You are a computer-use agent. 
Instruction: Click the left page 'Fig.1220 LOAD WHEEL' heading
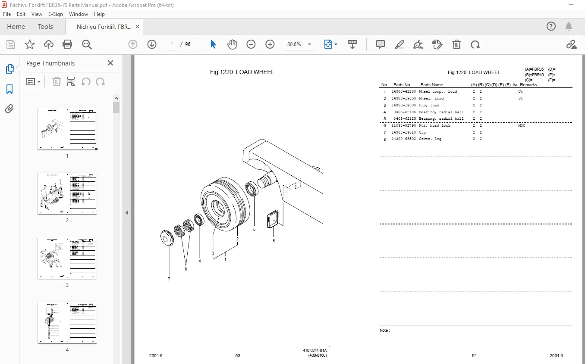click(242, 72)
